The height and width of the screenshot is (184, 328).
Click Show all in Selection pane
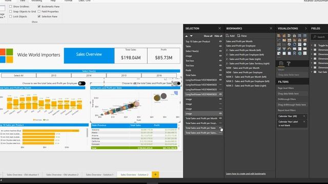click(208, 36)
